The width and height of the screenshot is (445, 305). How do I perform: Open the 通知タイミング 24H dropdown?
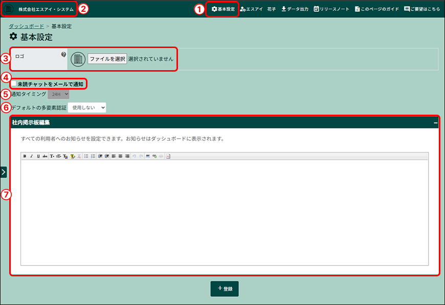point(58,94)
